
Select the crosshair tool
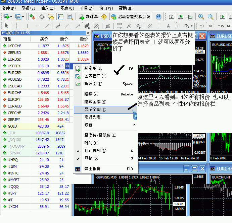click(x=16, y=26)
